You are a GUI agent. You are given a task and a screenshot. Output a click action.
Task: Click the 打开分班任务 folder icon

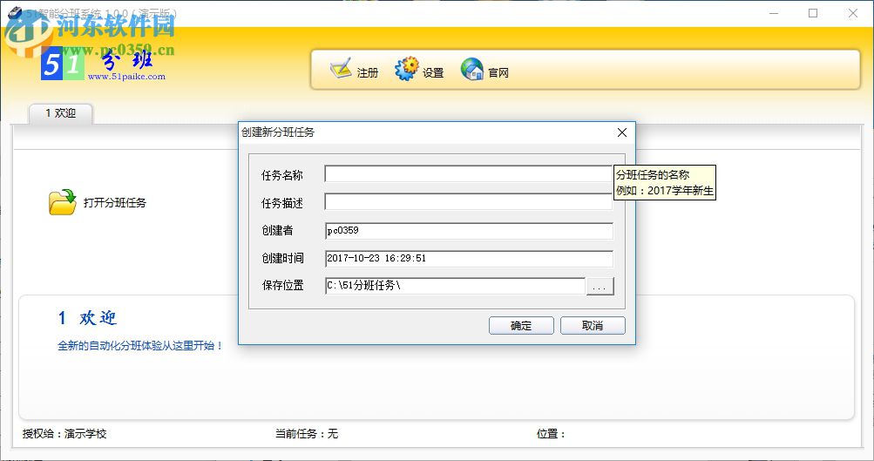click(x=62, y=202)
